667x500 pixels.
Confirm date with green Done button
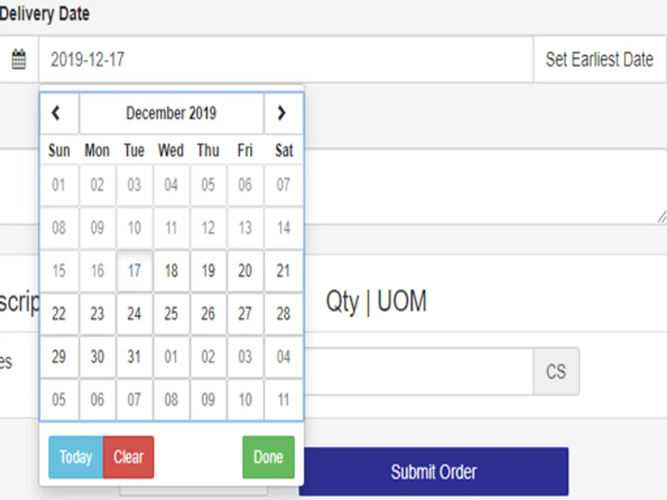coord(268,457)
